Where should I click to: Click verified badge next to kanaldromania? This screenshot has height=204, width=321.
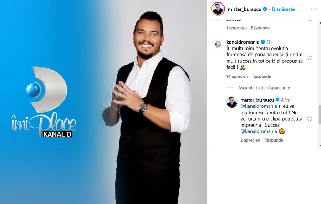[263, 42]
